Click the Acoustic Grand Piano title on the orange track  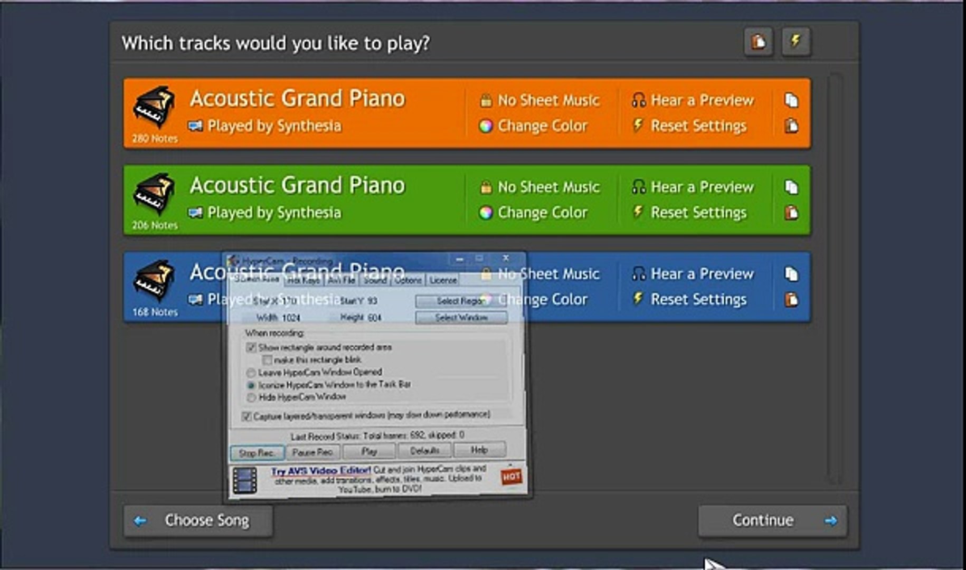(x=297, y=99)
